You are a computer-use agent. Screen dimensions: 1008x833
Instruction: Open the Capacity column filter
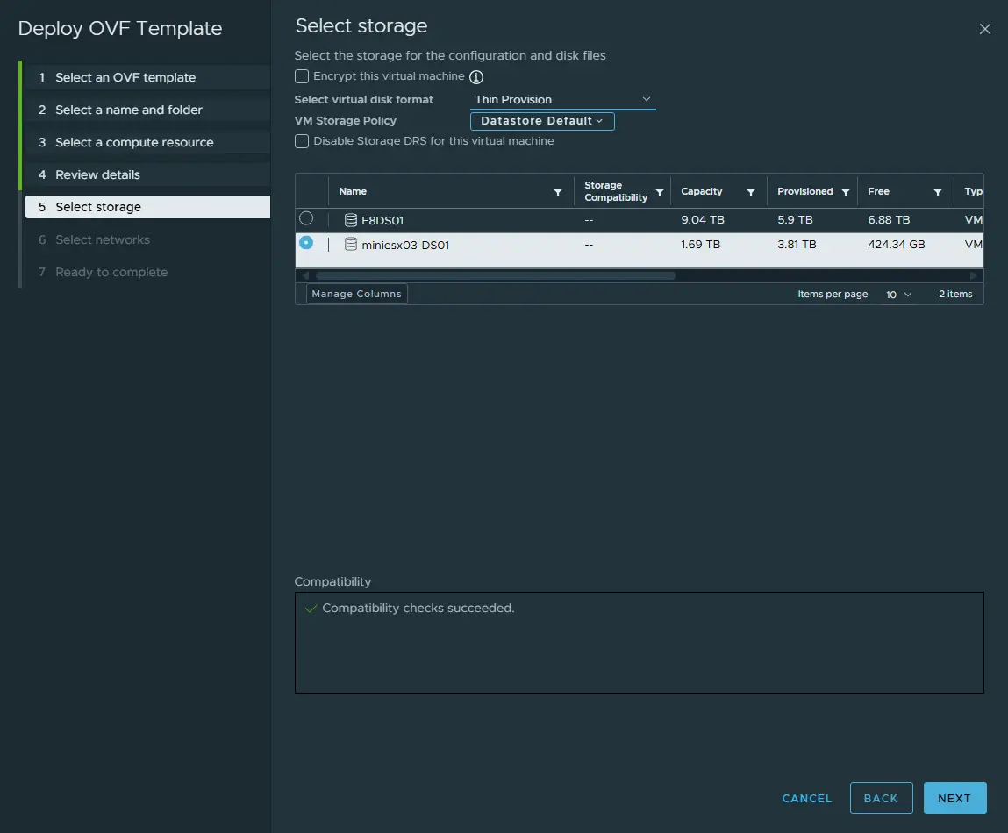[x=751, y=192]
